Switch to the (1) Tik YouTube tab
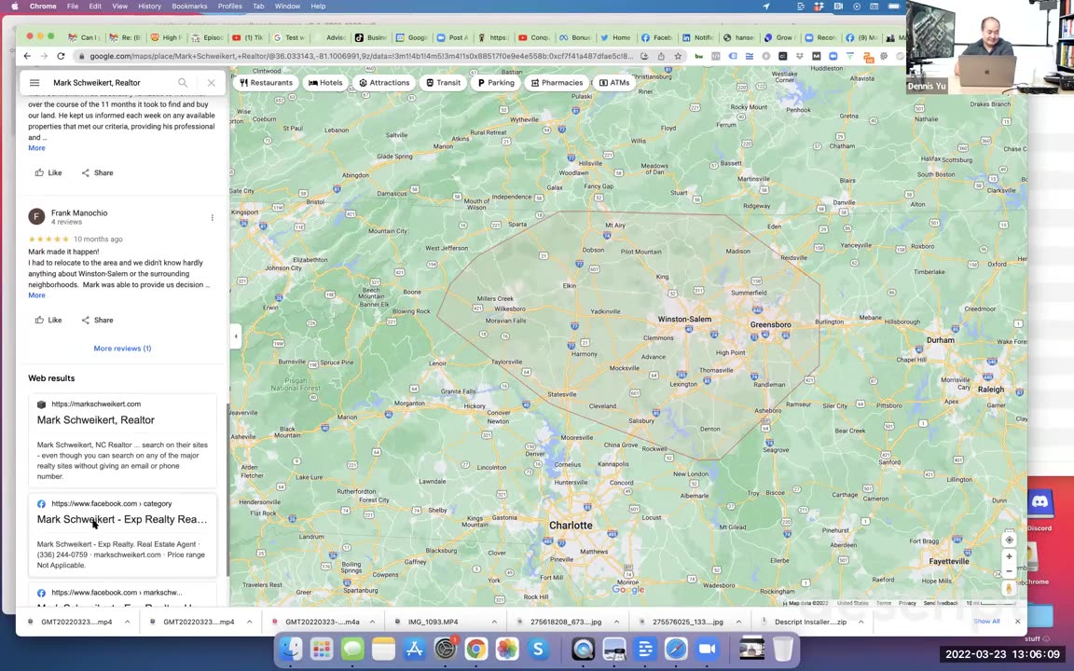Screen dimensions: 1074x671 (x=248, y=37)
